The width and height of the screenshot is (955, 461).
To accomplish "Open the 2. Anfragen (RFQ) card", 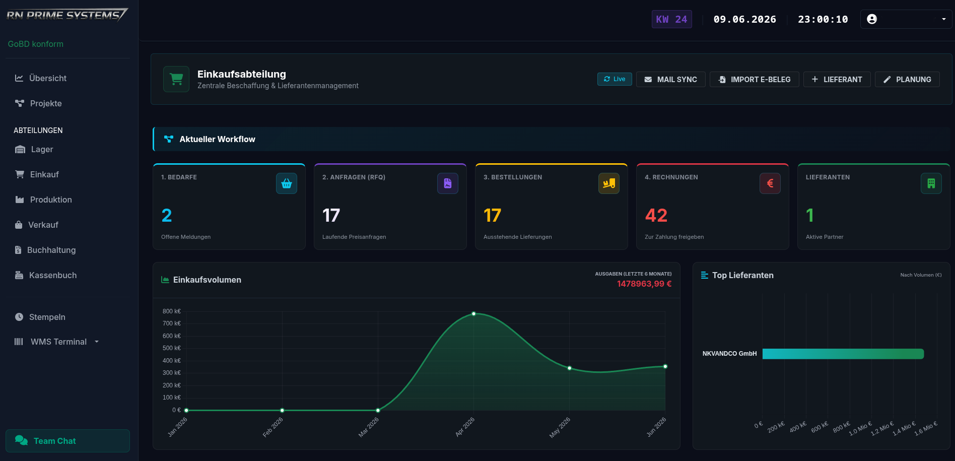I will pos(390,207).
